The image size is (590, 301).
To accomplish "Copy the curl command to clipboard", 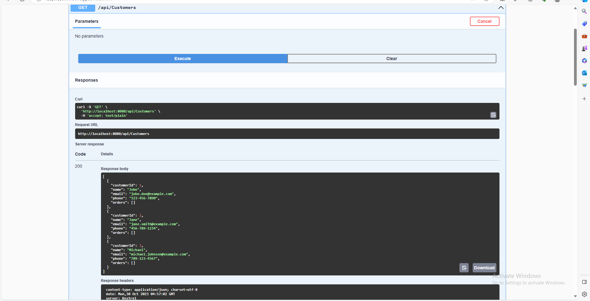I will [x=493, y=115].
